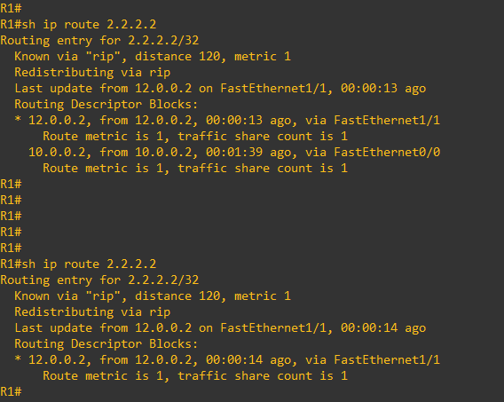Click the "Last update" line showing 00:00:13
The width and height of the screenshot is (504, 402).
tap(220, 89)
